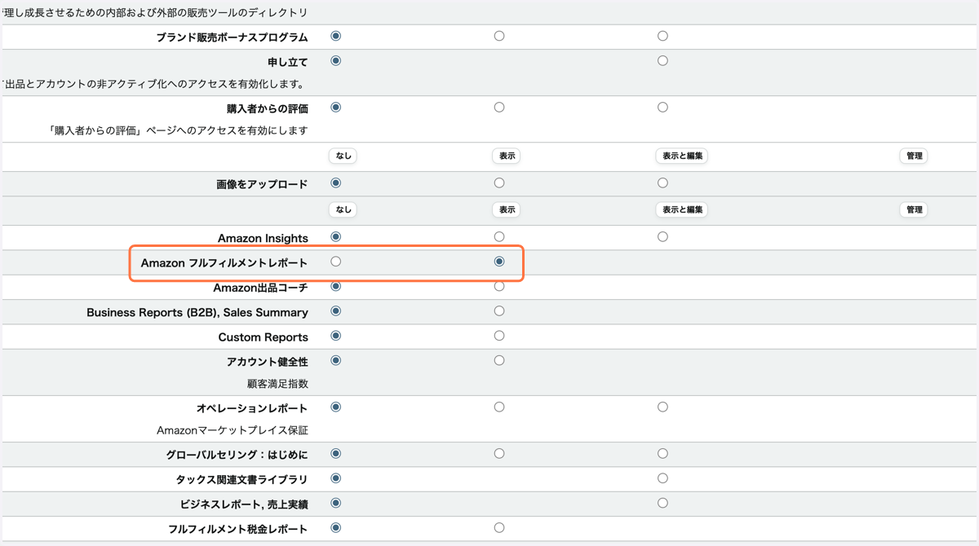Click the Custom Reports label

click(263, 337)
